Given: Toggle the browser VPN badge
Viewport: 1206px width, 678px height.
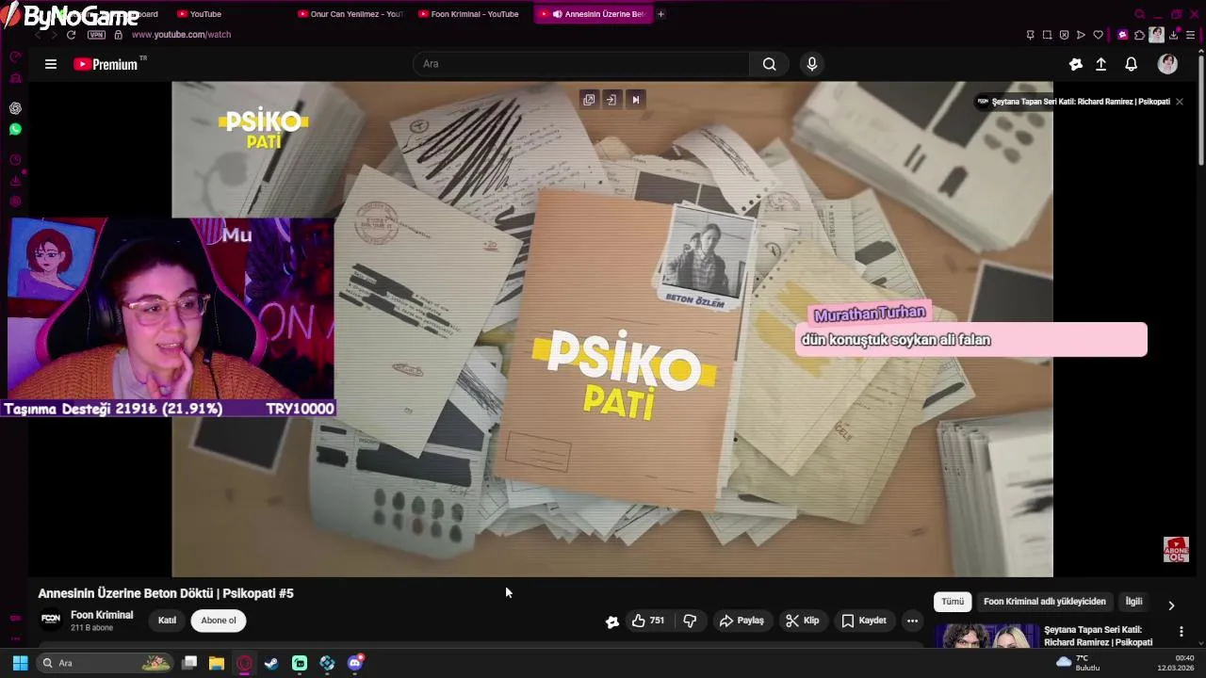Looking at the screenshot, I should pyautogui.click(x=96, y=35).
